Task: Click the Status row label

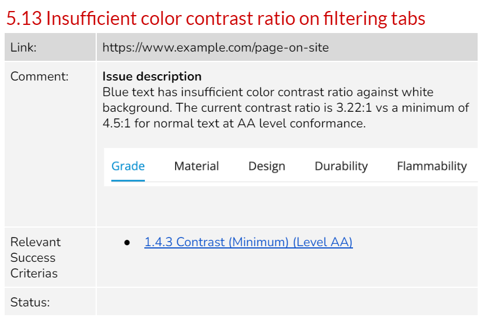Action: coord(30,302)
